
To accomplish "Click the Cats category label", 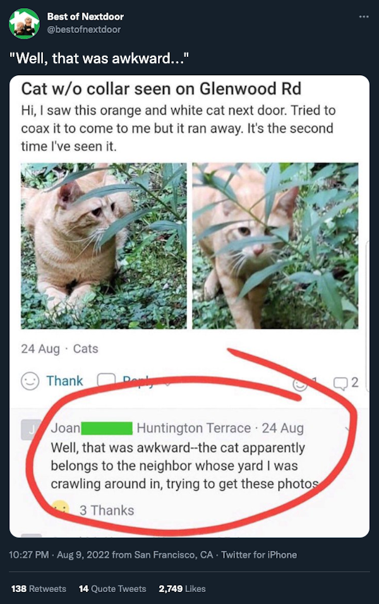I will [x=85, y=349].
